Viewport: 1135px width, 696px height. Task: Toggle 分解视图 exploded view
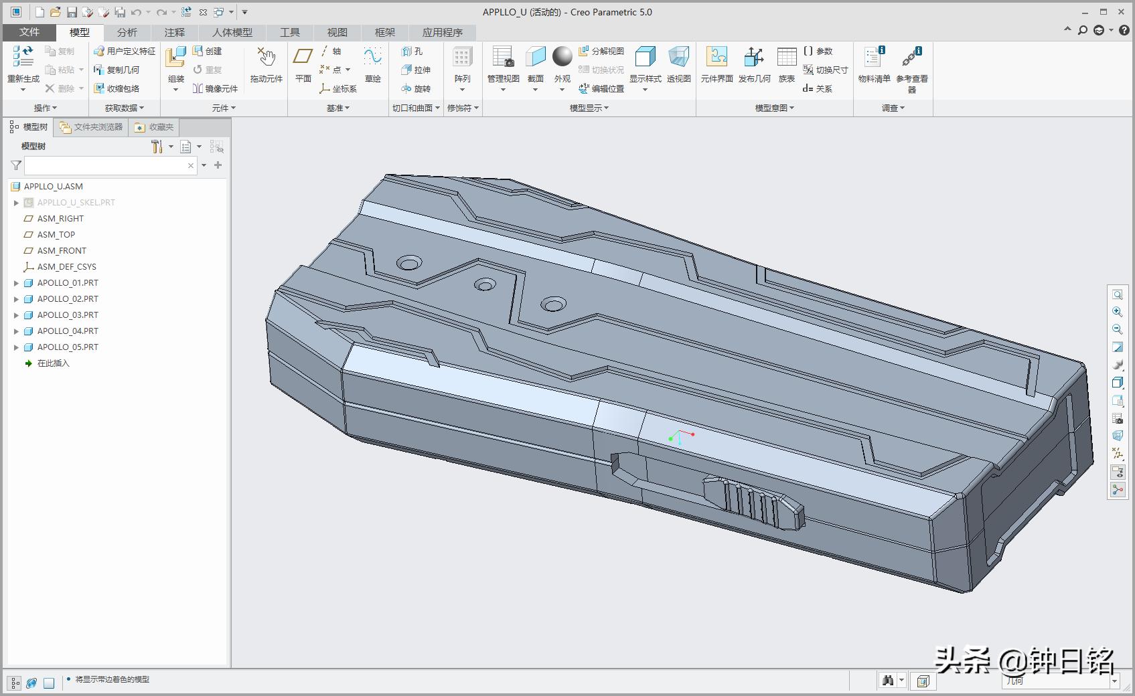601,51
